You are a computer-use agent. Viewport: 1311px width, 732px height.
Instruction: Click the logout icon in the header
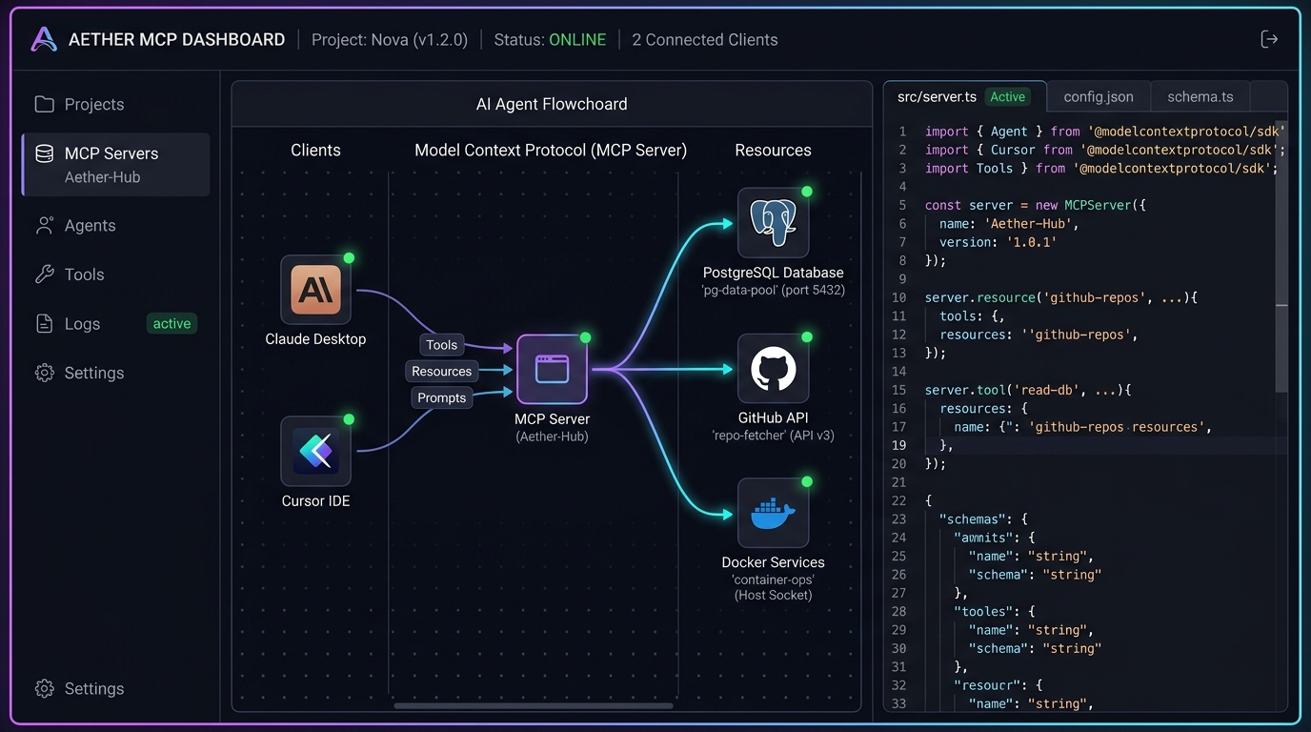pyautogui.click(x=1269, y=39)
